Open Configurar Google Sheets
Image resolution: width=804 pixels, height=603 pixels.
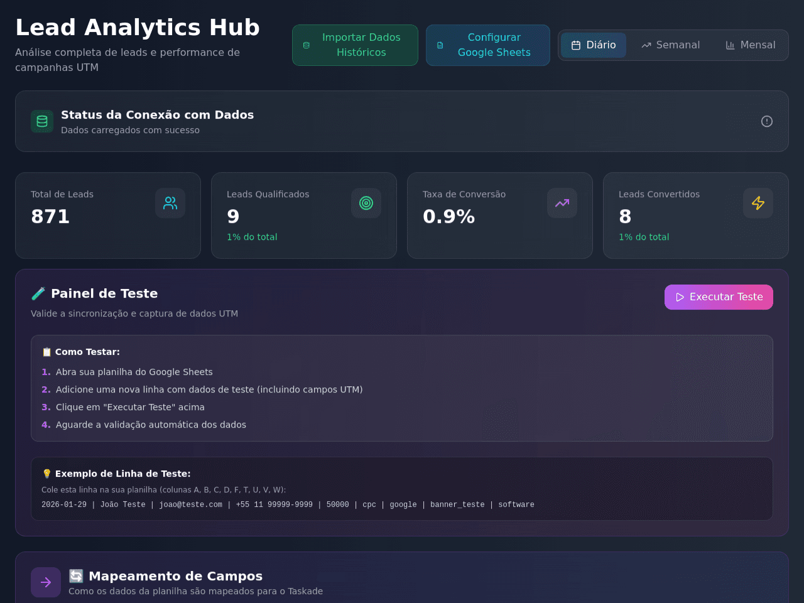488,45
